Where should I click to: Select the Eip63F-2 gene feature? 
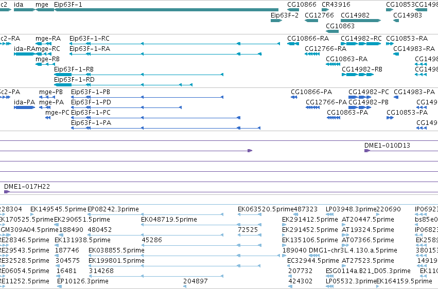click(x=276, y=21)
